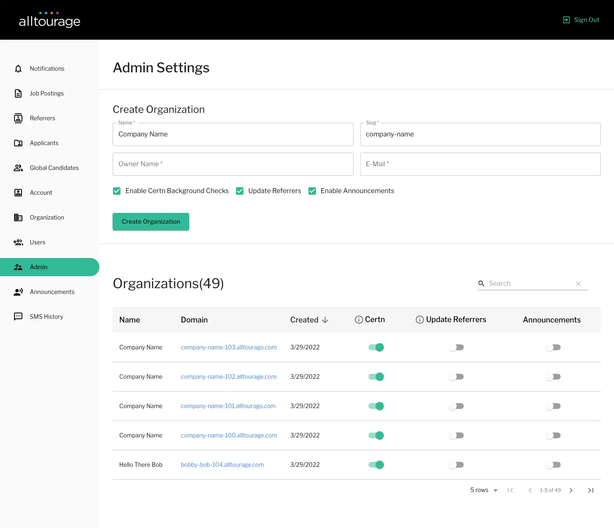
Task: Click the Created sort arrow
Action: click(x=325, y=320)
